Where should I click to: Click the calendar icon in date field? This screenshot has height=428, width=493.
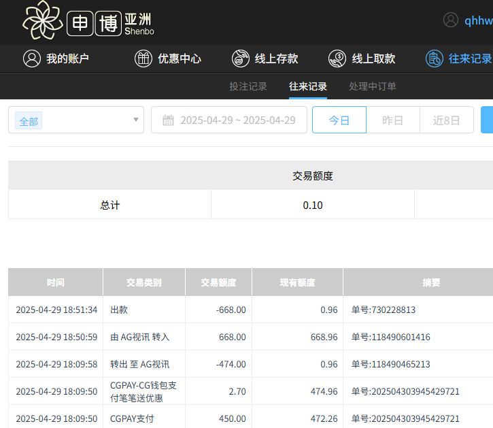[168, 120]
